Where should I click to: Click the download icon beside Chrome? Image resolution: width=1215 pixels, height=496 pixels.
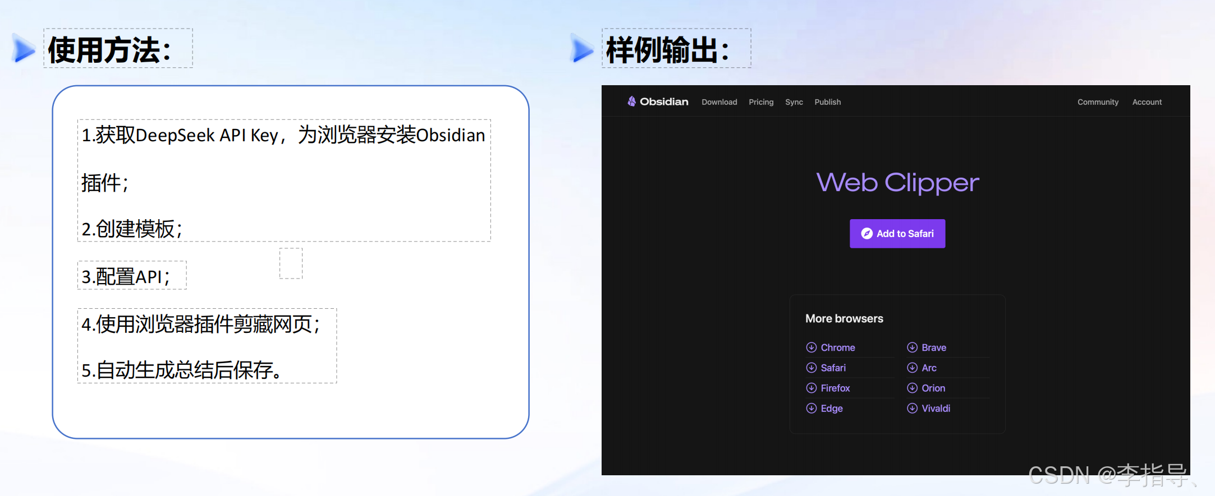pos(811,347)
